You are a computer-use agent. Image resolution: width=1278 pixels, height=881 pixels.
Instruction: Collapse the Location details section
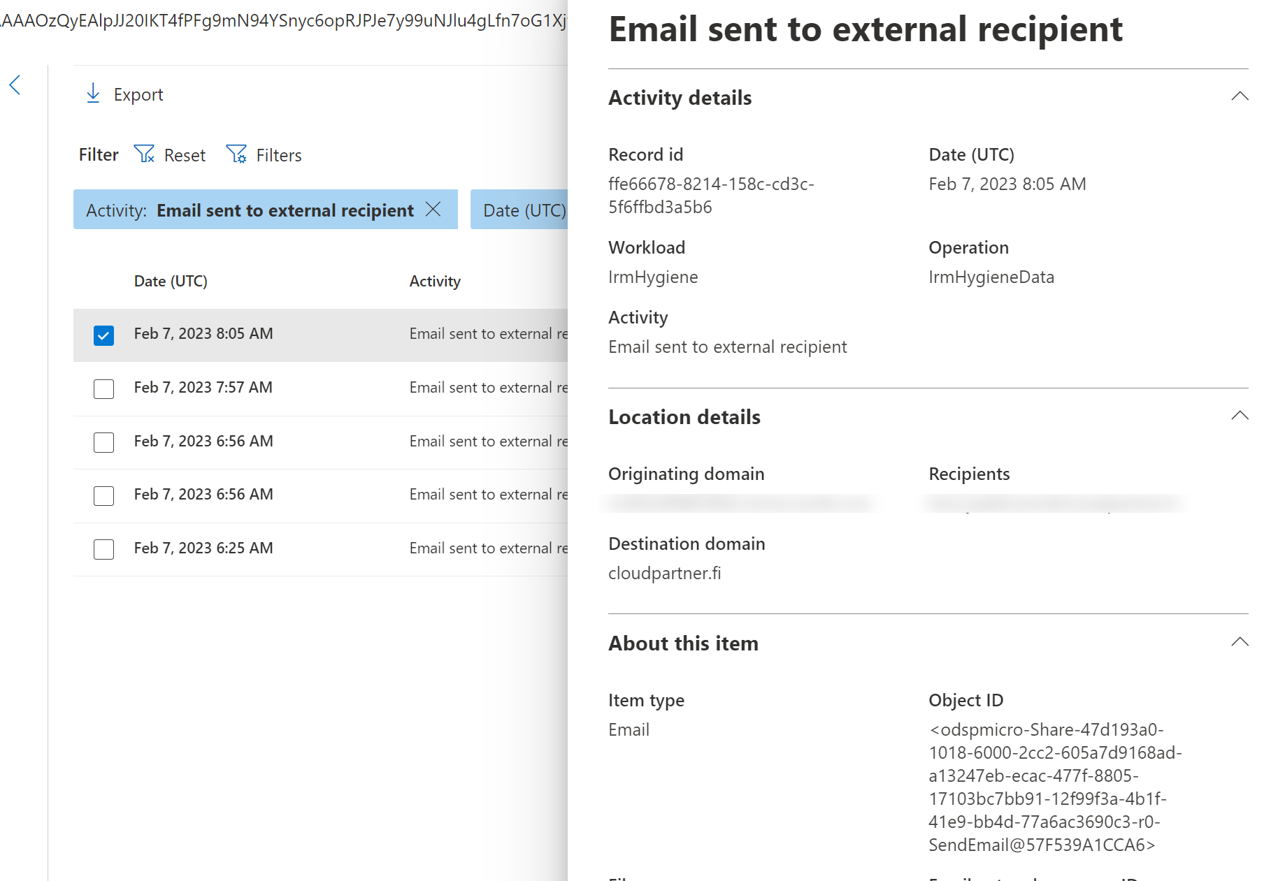point(1239,416)
